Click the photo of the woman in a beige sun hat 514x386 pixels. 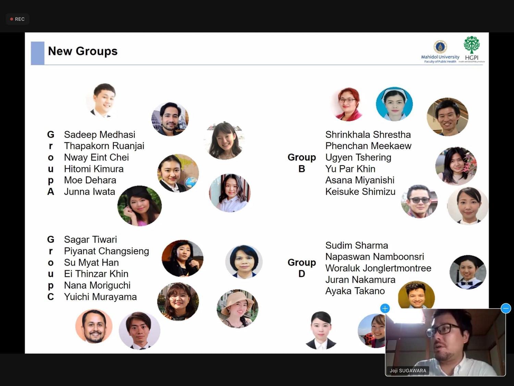pyautogui.click(x=237, y=309)
